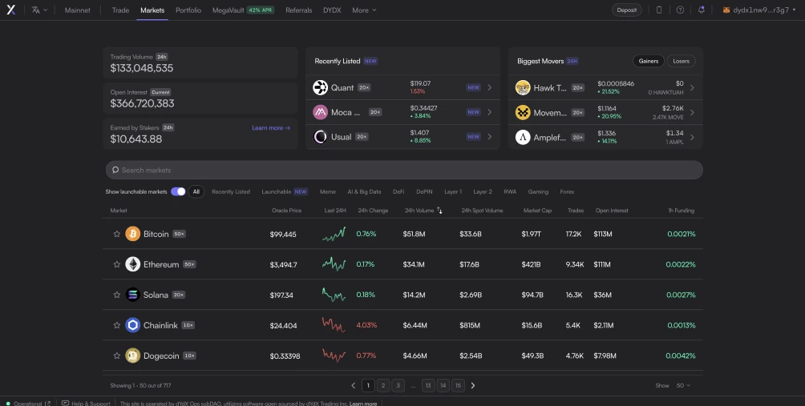Toggle Show launchable markets switch

pos(178,191)
